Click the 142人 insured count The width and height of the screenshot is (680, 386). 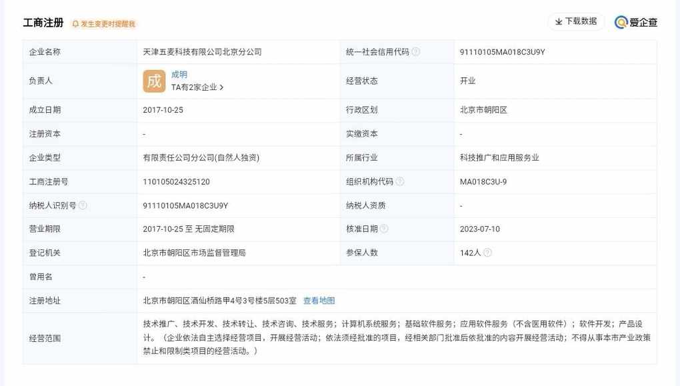click(x=470, y=253)
